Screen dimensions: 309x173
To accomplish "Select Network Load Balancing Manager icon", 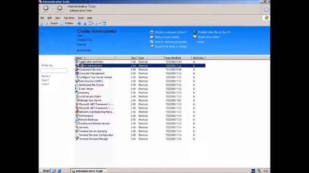I will click(x=77, y=112).
